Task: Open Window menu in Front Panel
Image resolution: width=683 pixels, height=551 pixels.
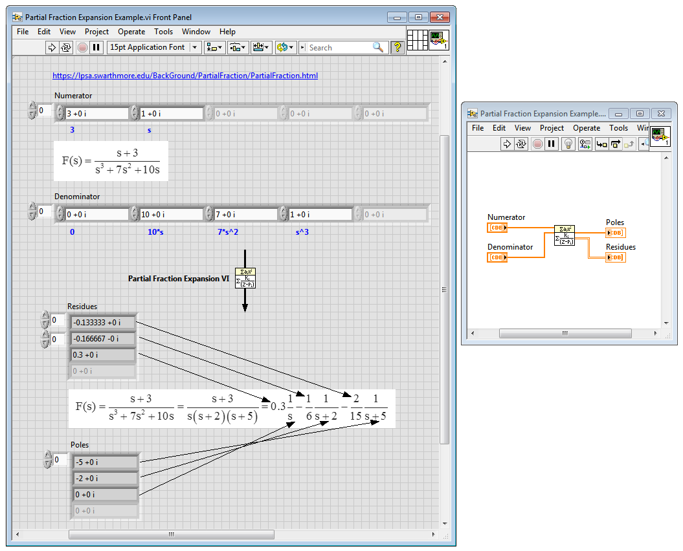Action: click(x=196, y=32)
